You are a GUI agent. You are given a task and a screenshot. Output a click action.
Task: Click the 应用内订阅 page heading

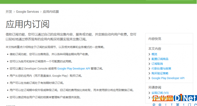point(28,24)
